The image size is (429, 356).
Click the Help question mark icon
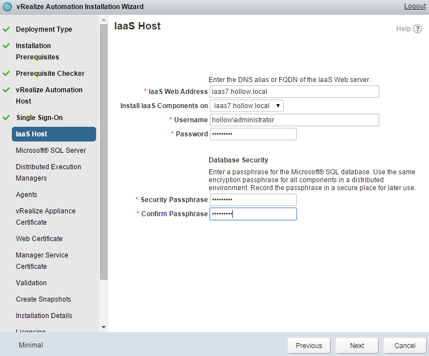pos(417,29)
